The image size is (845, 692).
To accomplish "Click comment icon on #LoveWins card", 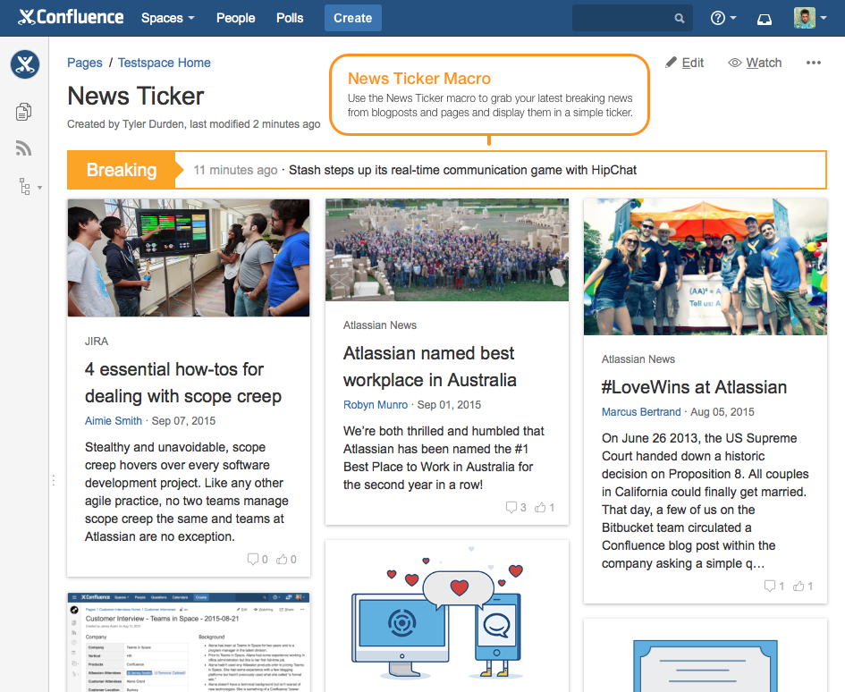I will click(x=770, y=586).
